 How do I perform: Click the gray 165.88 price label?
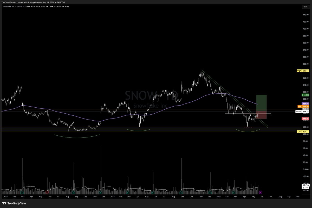click(305, 109)
